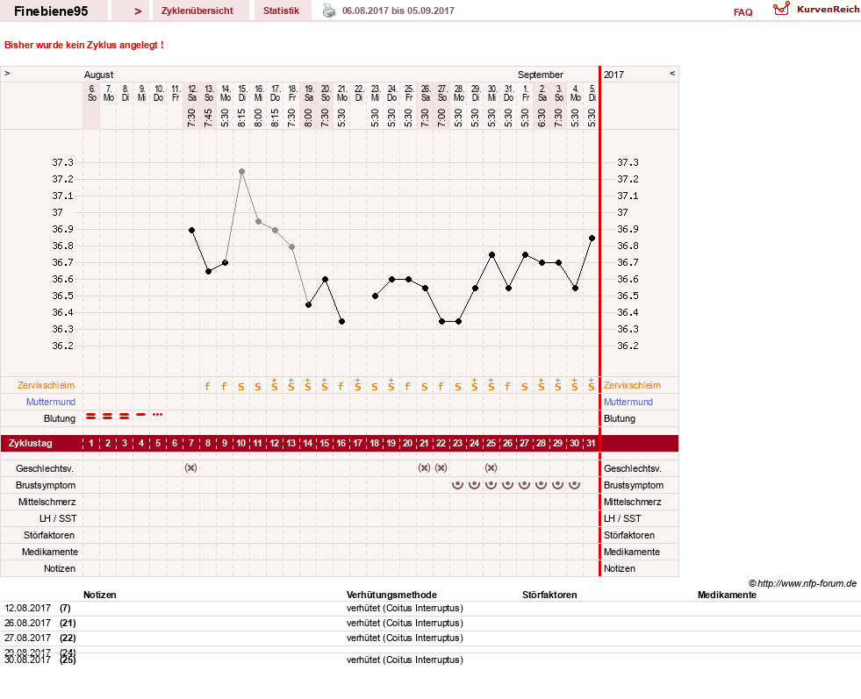Click the note row dated 26.08.2017

pyautogui.click(x=430, y=623)
